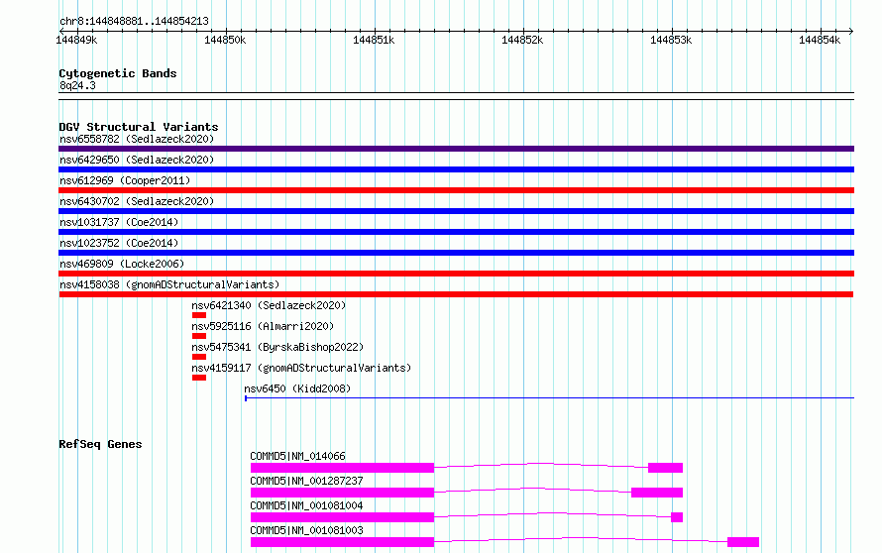Open COMMD5|NM_001081003 transcript label
Screen dimensions: 882x553
(306, 530)
